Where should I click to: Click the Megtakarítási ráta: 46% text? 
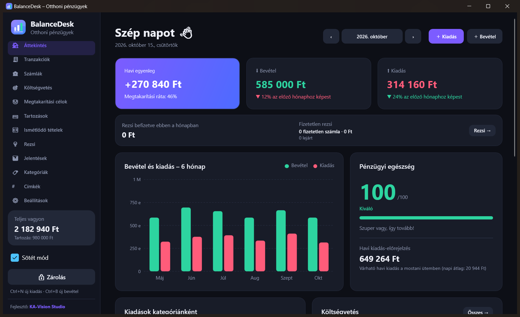tap(150, 97)
